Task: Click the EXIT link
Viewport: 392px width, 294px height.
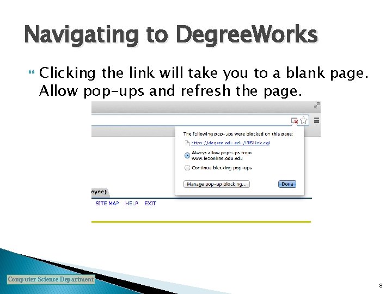Action: point(150,204)
